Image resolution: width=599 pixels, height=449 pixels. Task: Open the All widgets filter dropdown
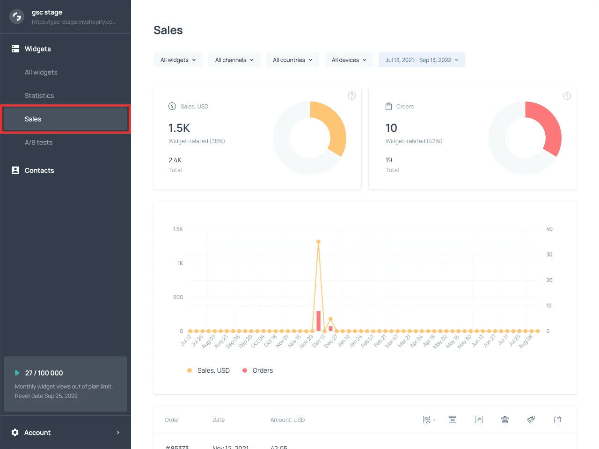tap(178, 60)
